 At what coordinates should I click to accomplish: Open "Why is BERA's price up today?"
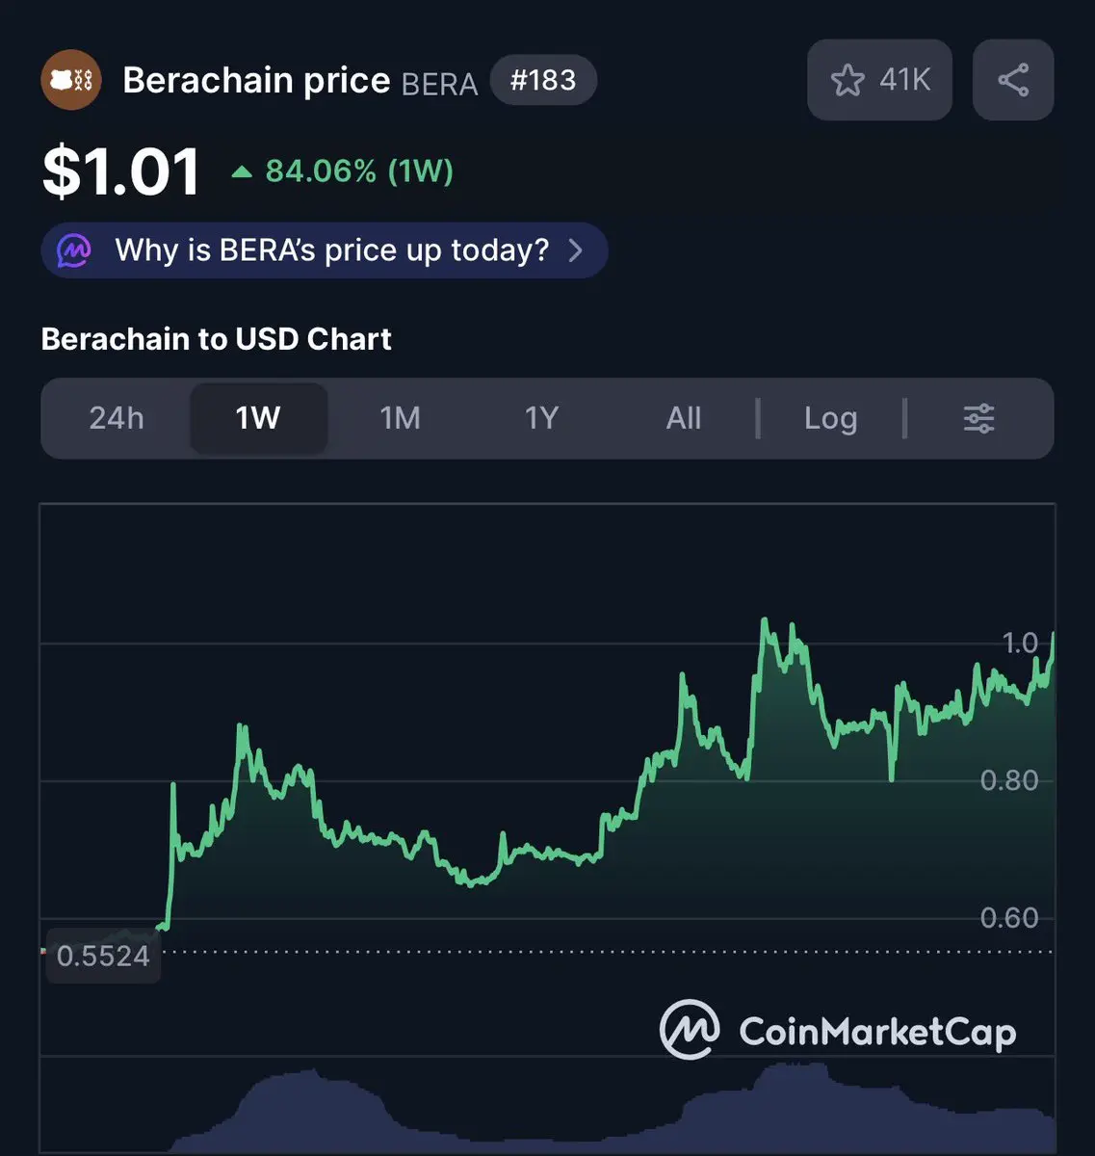(x=331, y=250)
